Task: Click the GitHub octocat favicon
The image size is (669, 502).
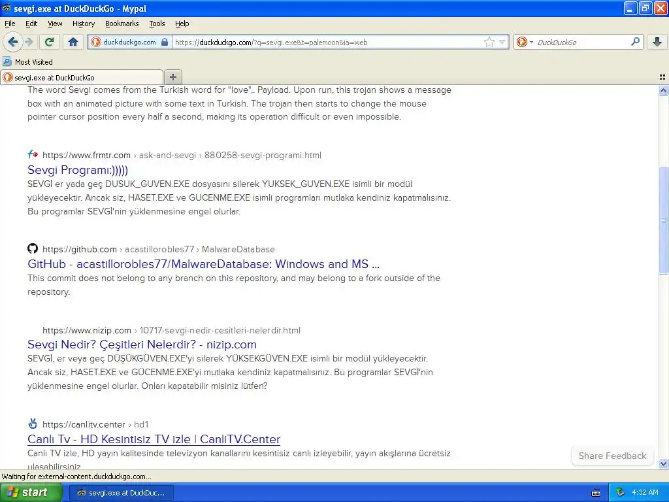Action: tap(33, 248)
